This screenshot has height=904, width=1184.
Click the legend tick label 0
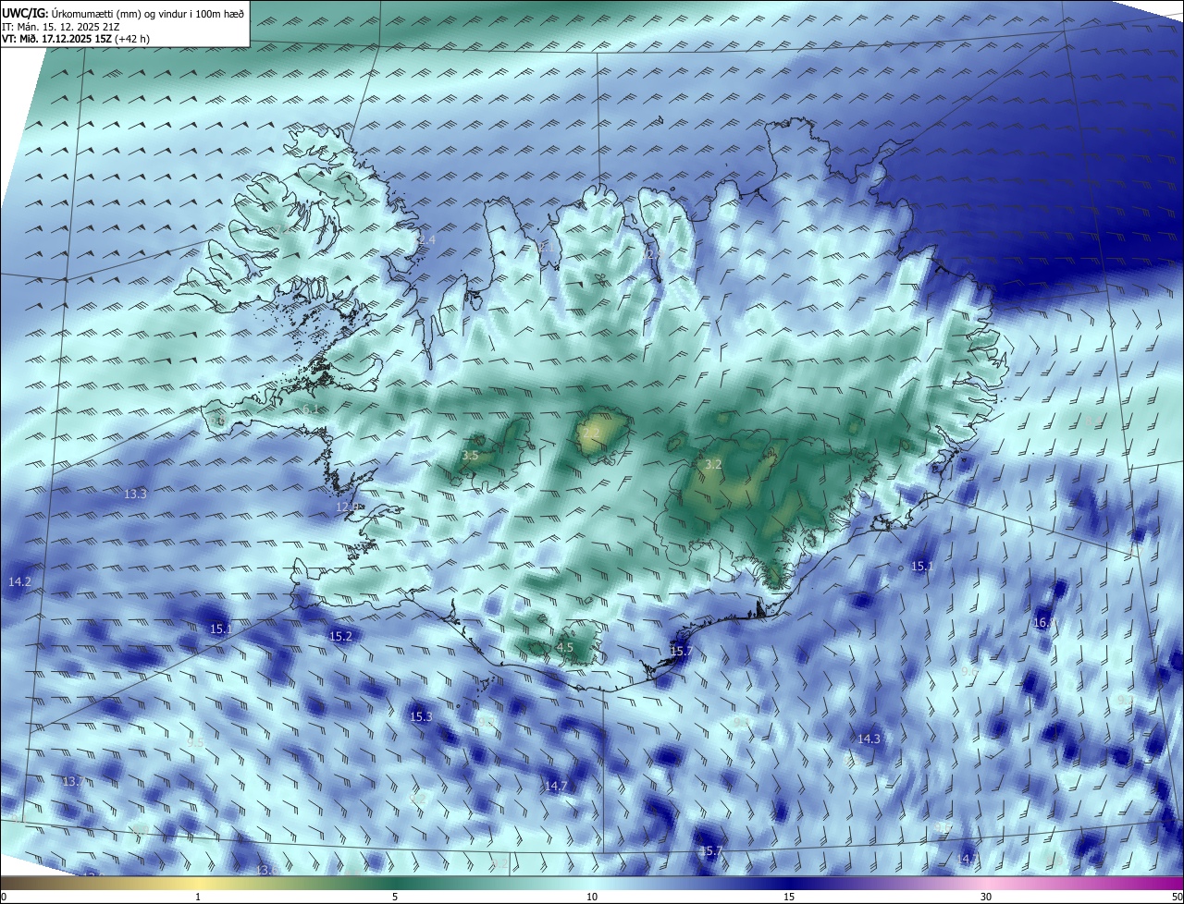(x=4, y=898)
